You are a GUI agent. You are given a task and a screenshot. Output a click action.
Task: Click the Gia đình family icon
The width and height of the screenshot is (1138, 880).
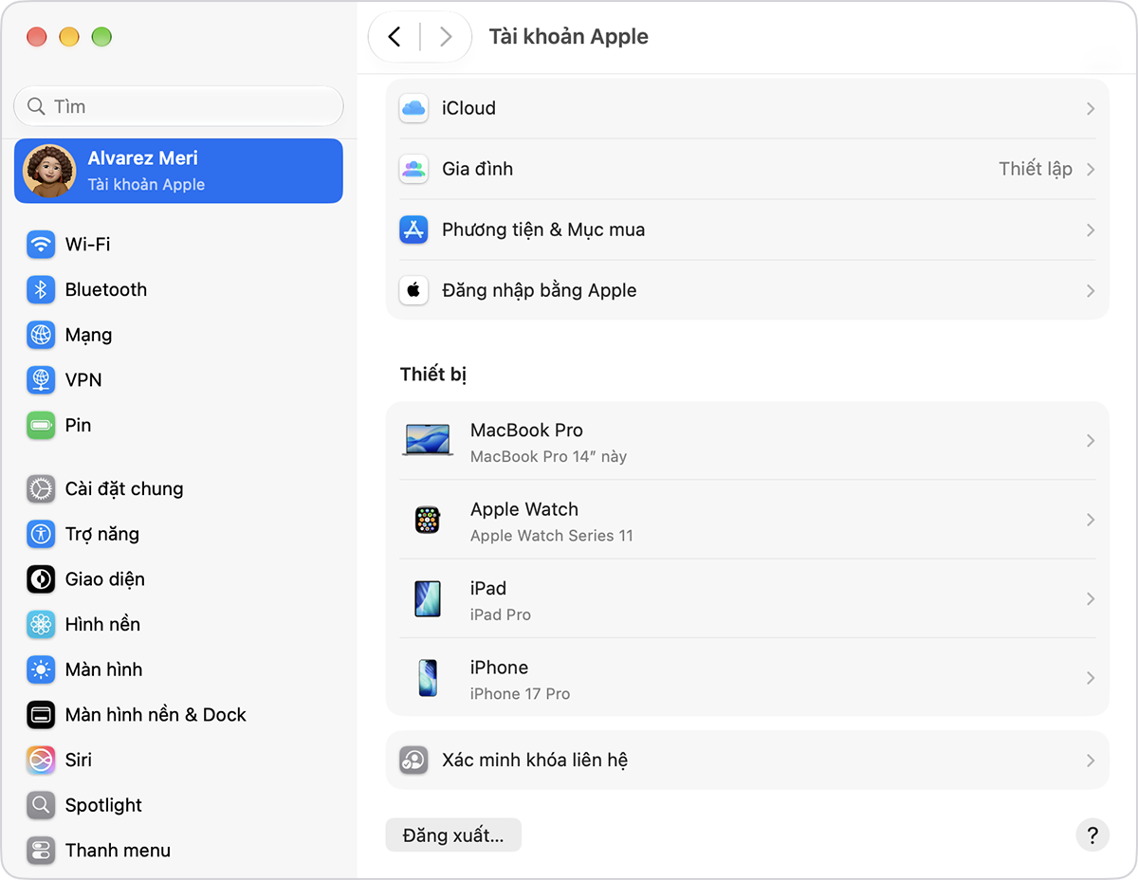tap(413, 169)
